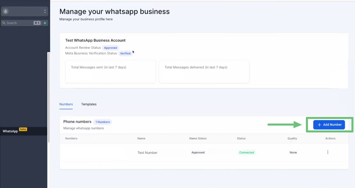Open actions menu for Test Number row

(x=328, y=152)
